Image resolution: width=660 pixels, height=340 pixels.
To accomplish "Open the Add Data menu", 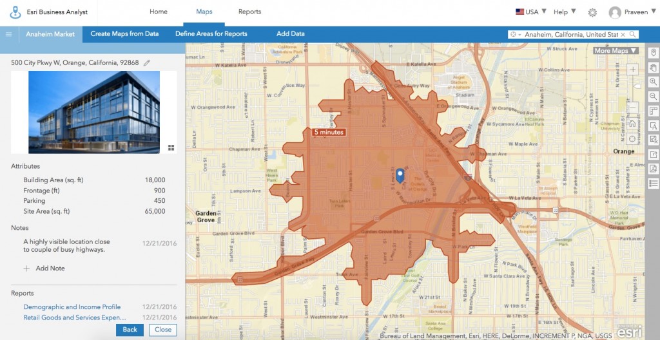I will coord(291,33).
